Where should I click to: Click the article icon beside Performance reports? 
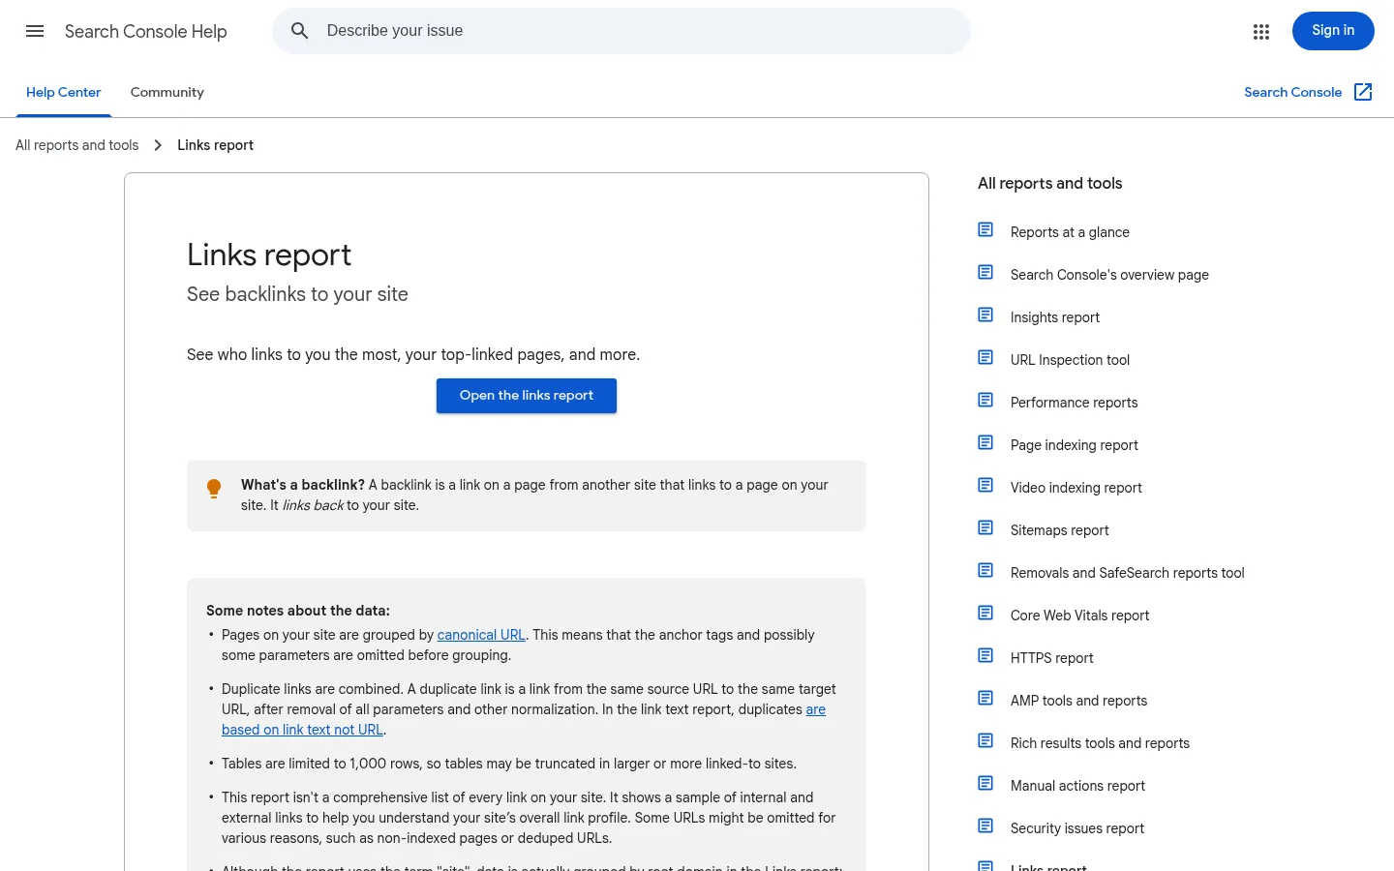coord(985,401)
